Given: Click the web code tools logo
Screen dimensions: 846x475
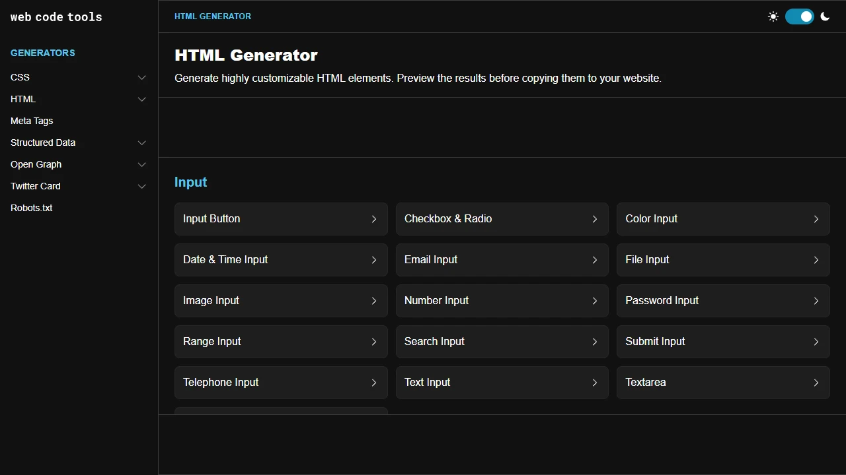Looking at the screenshot, I should [56, 16].
